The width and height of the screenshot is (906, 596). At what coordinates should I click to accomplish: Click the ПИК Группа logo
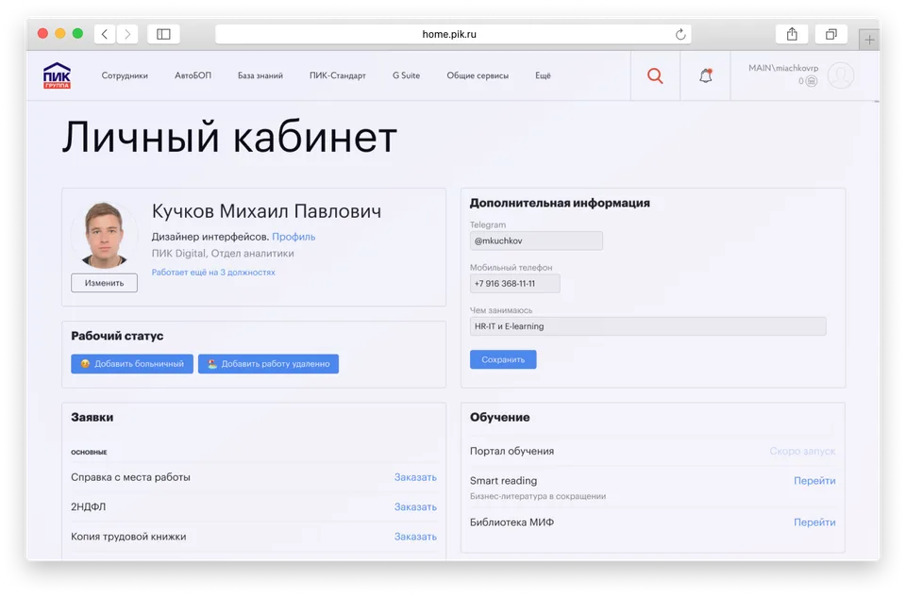point(56,75)
